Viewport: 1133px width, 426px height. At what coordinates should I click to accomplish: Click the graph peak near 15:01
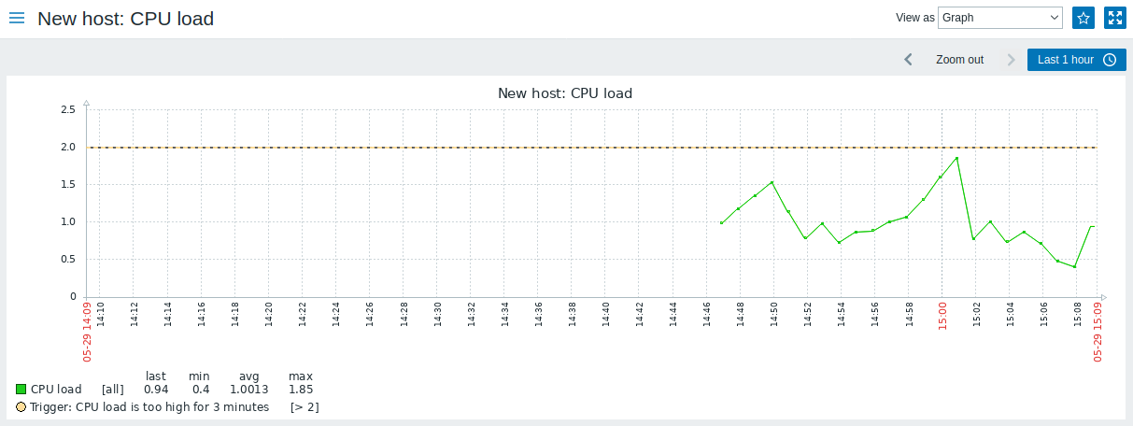click(x=957, y=158)
